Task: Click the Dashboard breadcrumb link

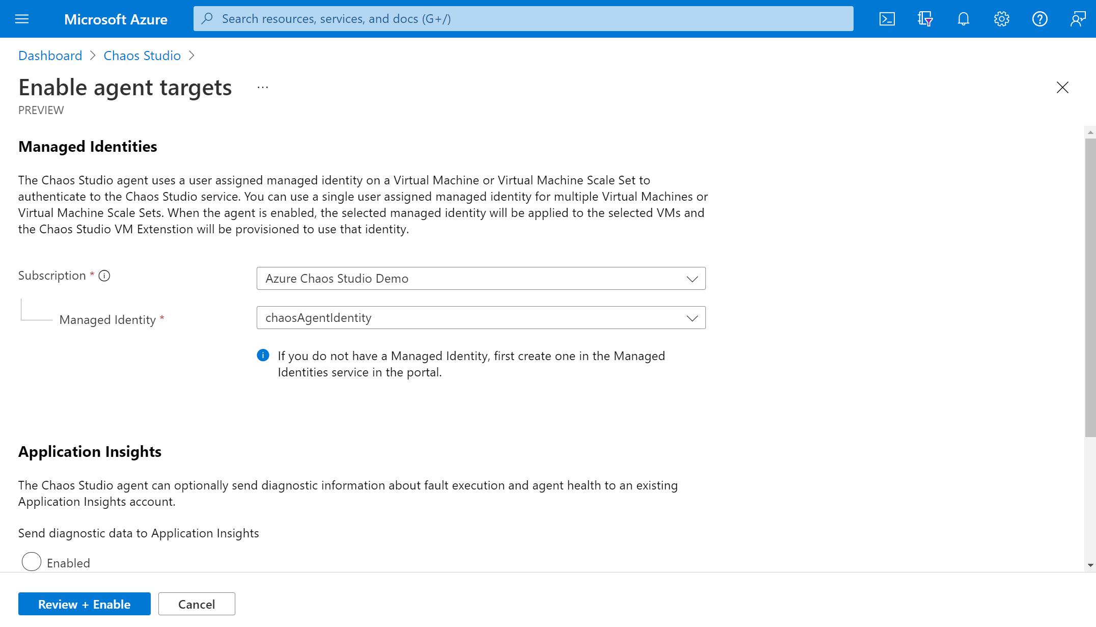Action: click(50, 55)
